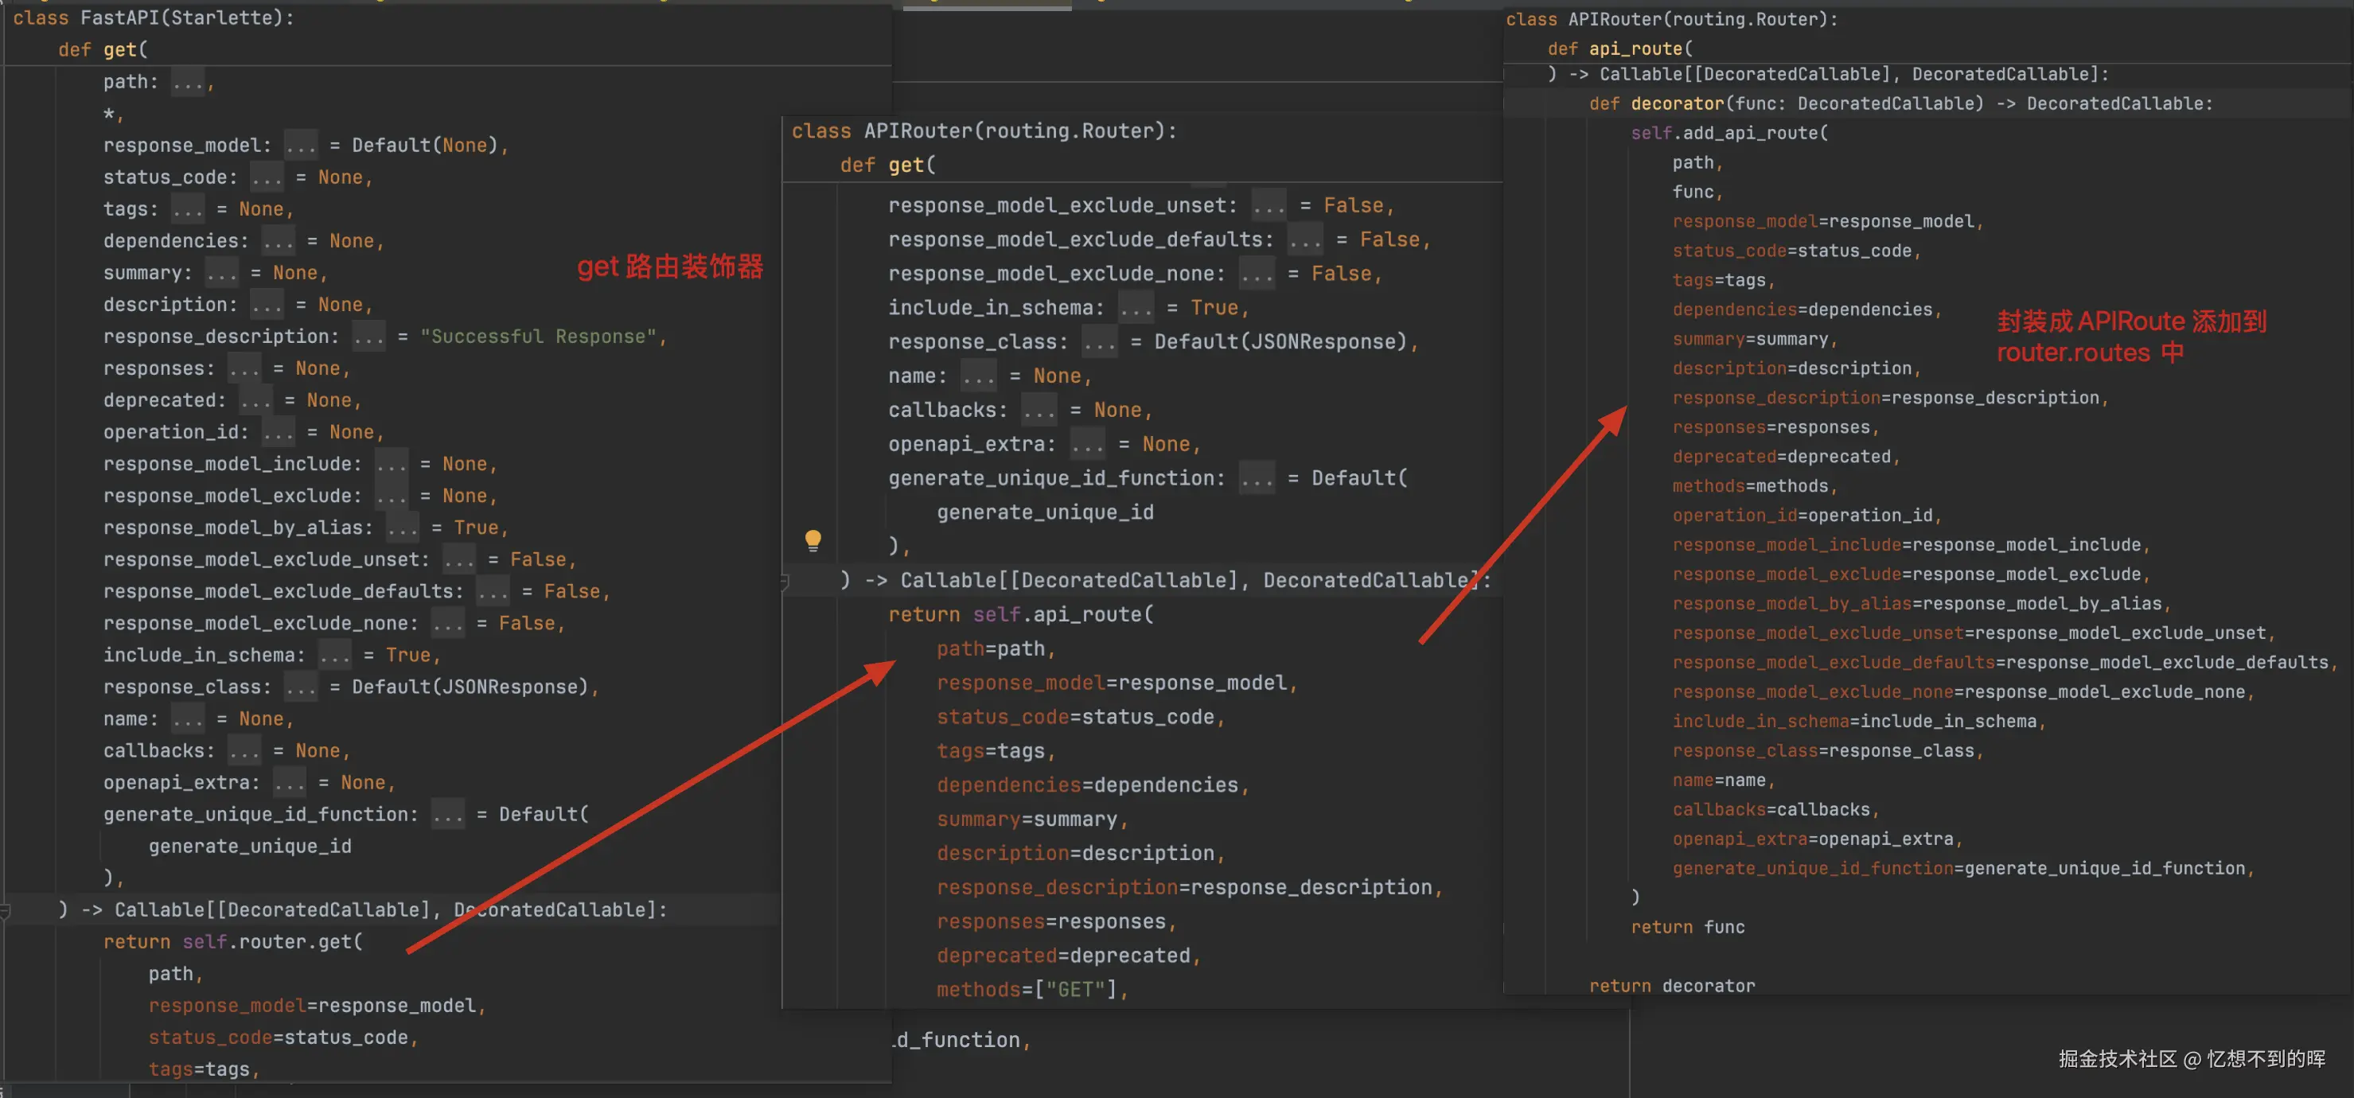Expand folded type after response_description parameter
Viewport: 2354px width, 1098px height.
(x=368, y=337)
